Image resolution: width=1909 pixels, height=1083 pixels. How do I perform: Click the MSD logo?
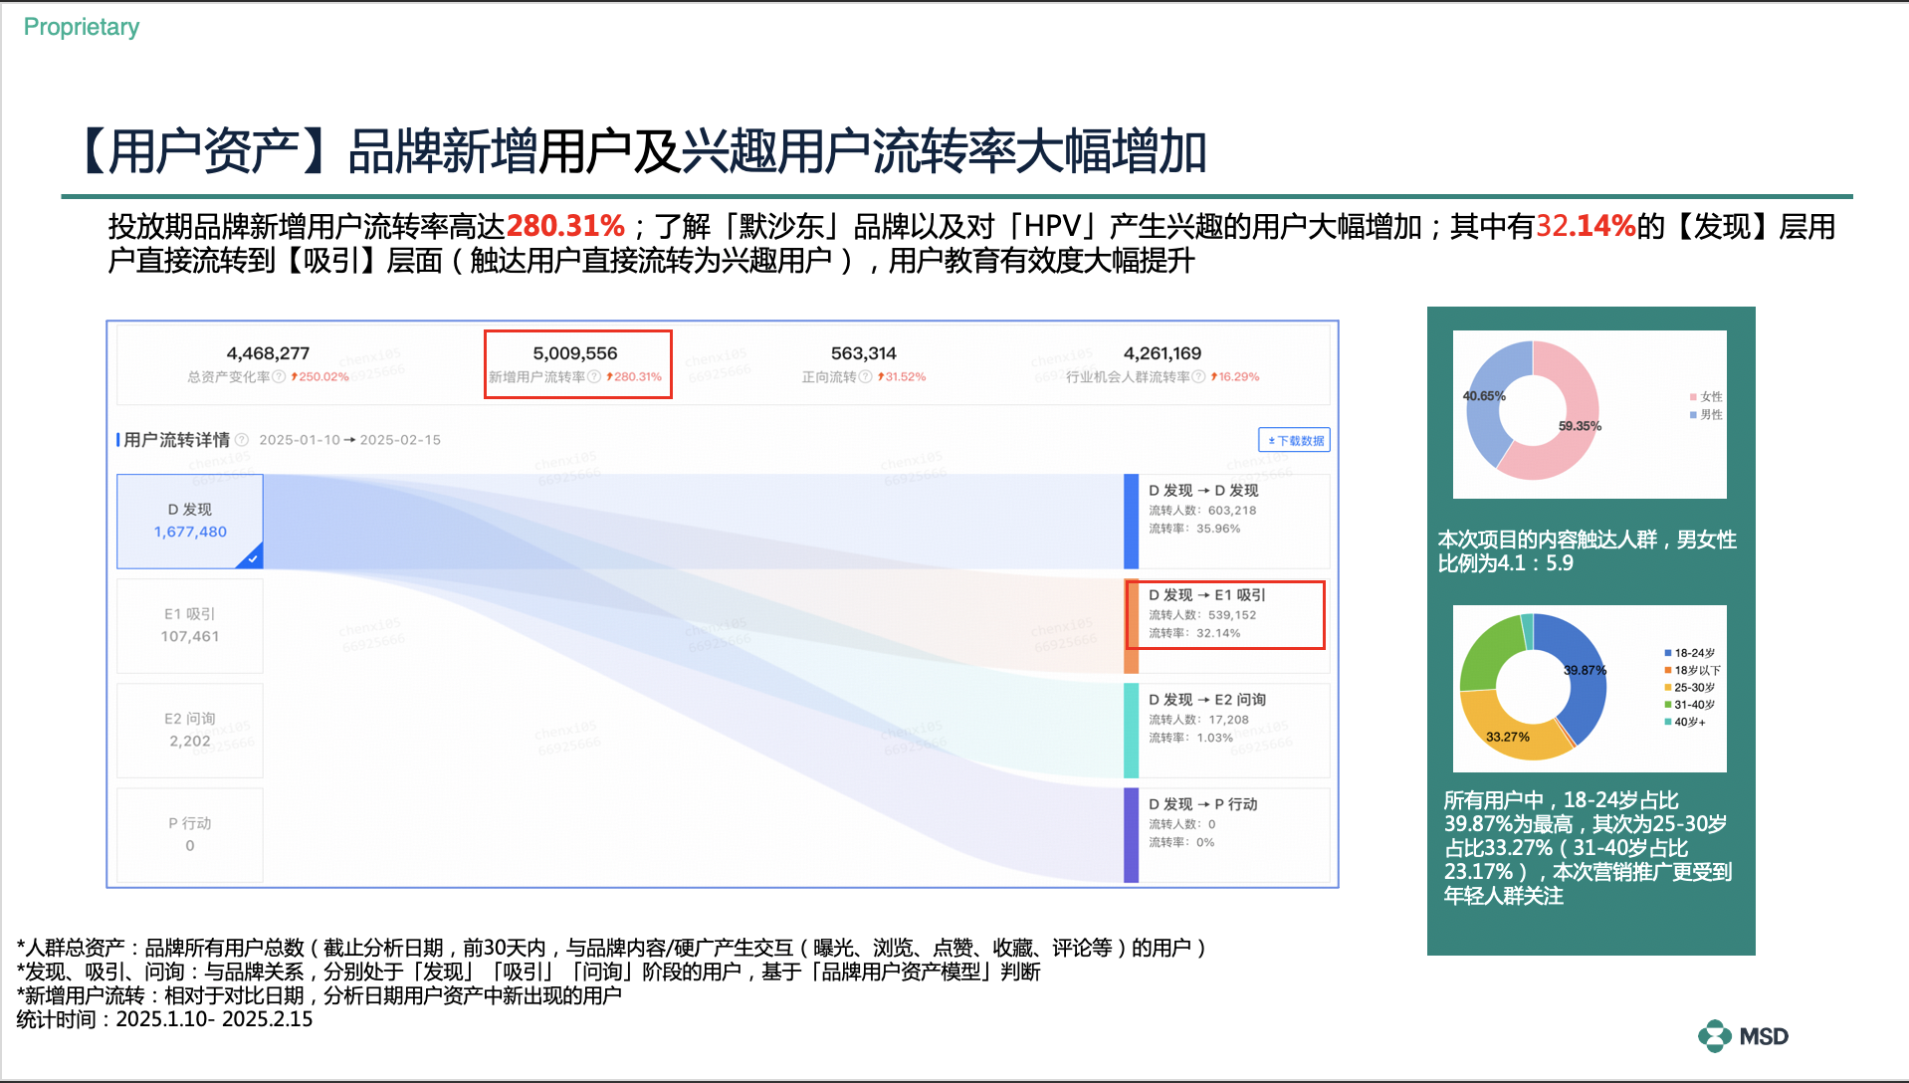coord(1743,1036)
